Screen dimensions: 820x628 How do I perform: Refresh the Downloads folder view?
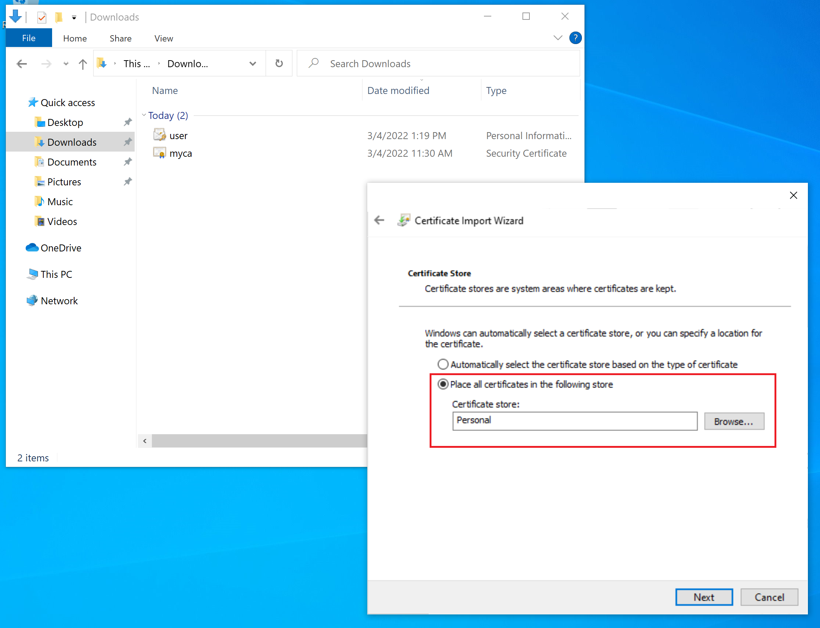click(x=279, y=63)
